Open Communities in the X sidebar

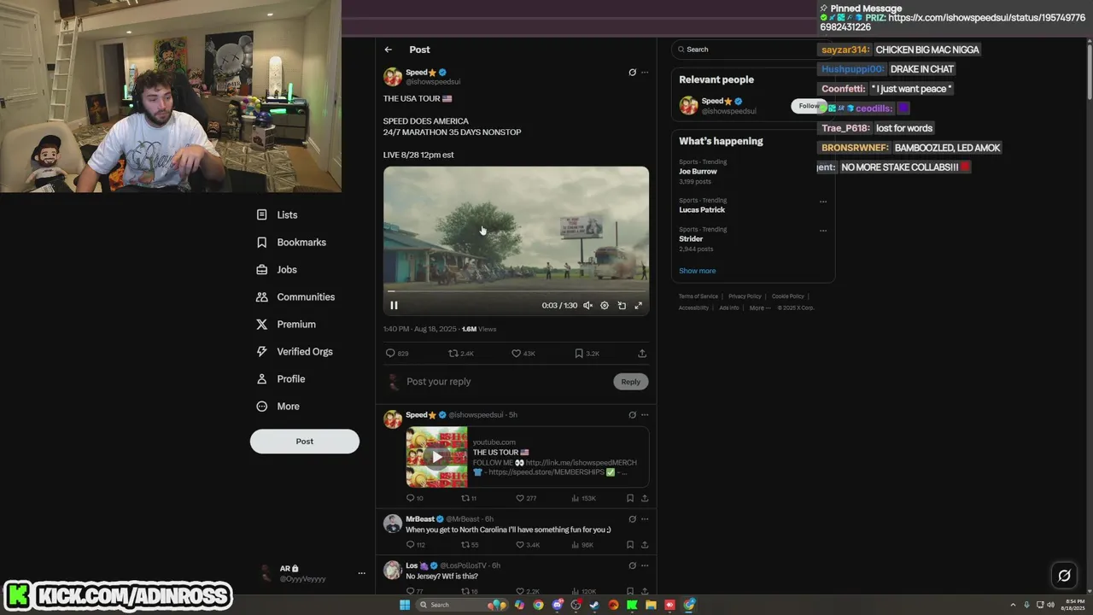(x=295, y=297)
